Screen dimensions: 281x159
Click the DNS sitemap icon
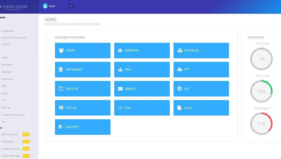[120, 69]
